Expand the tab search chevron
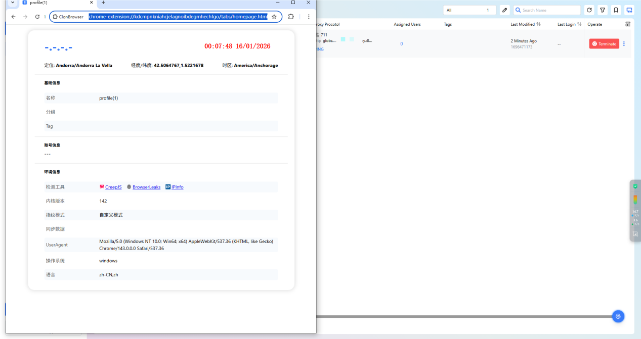 pos(13,3)
